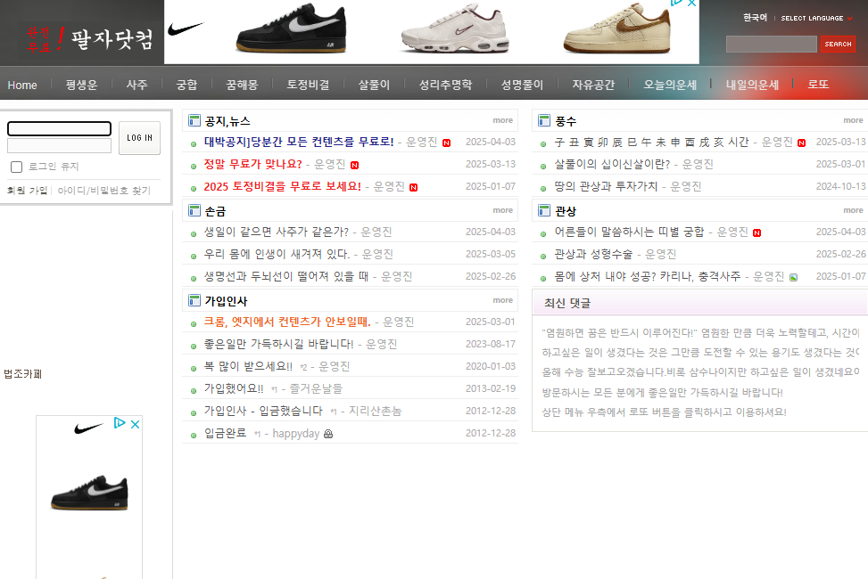
Task: Open AdChoices info on top banner
Action: point(677,3)
